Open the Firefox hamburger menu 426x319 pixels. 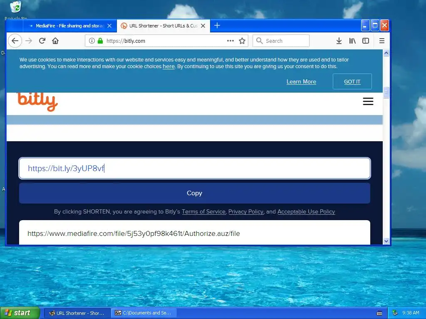382,41
